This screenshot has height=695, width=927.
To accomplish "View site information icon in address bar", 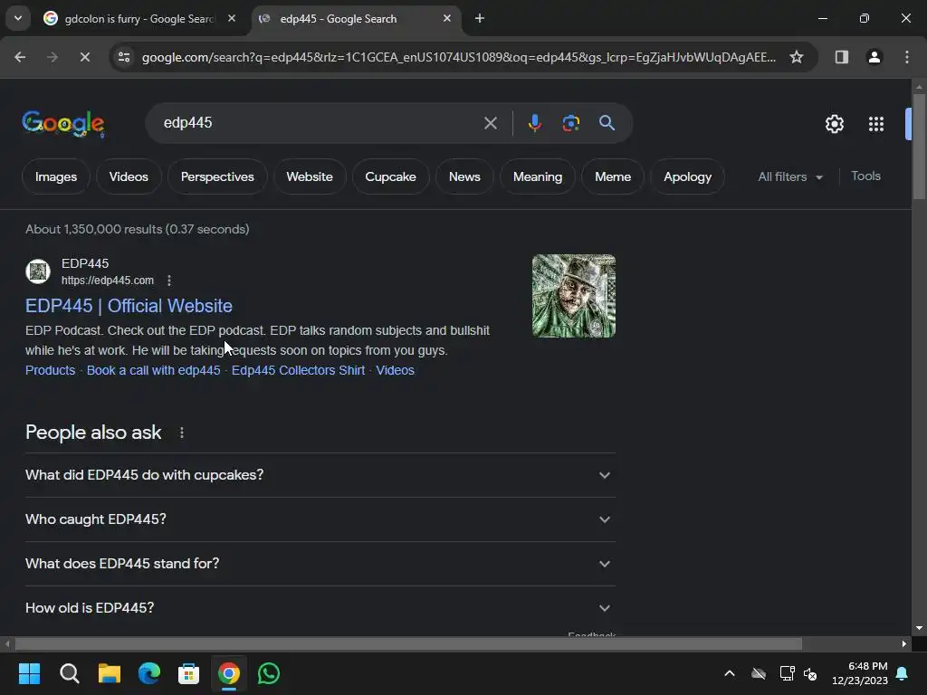I will [x=124, y=57].
